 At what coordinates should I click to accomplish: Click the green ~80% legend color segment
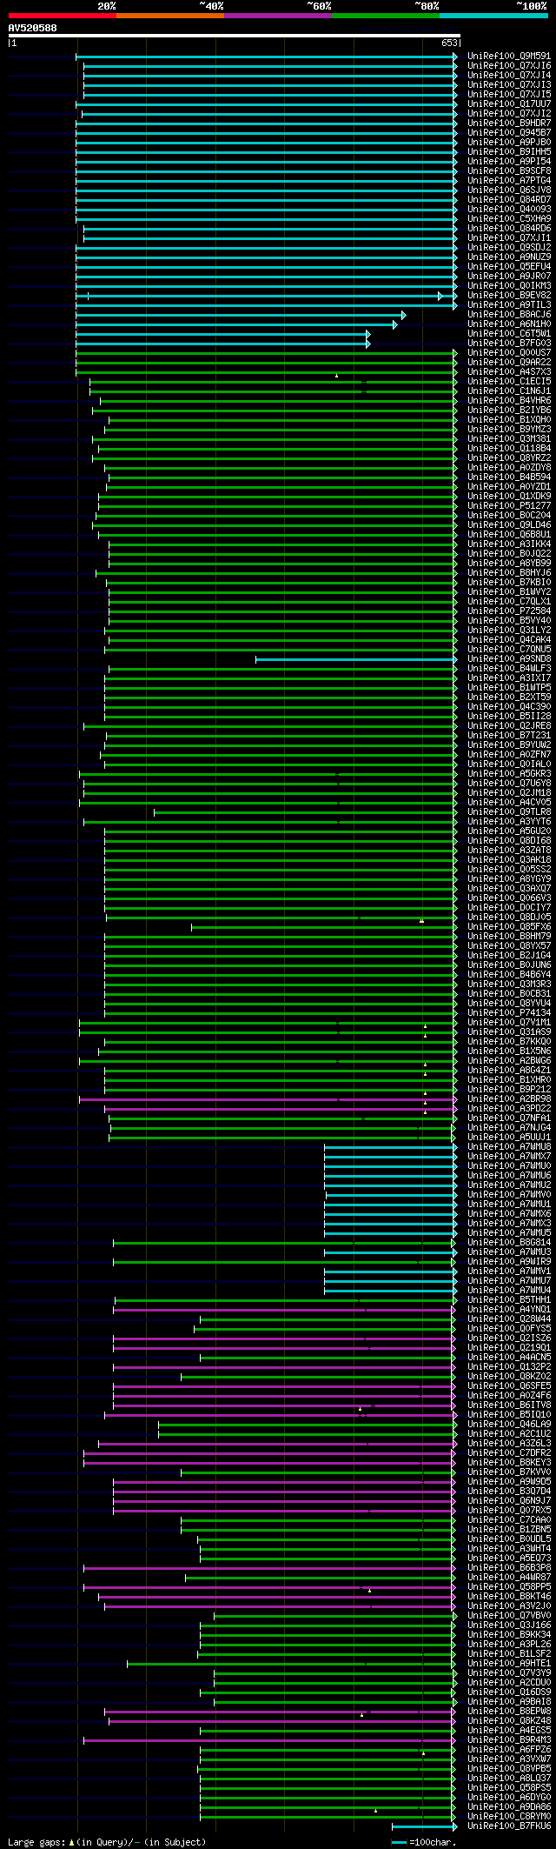tap(385, 16)
